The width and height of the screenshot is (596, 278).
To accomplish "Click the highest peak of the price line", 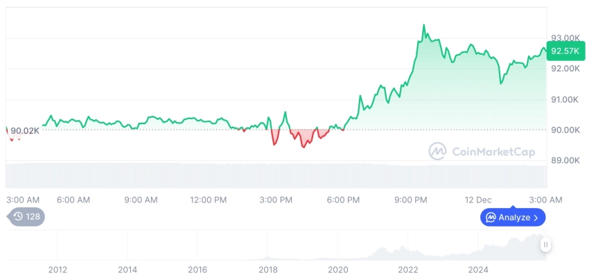I will [424, 26].
